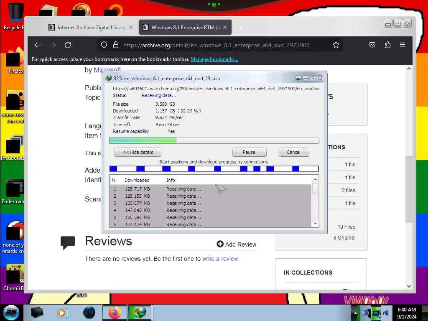This screenshot has height=321, width=428.
Task: Click the Reviews speech bubble icon
Action: tap(68, 243)
